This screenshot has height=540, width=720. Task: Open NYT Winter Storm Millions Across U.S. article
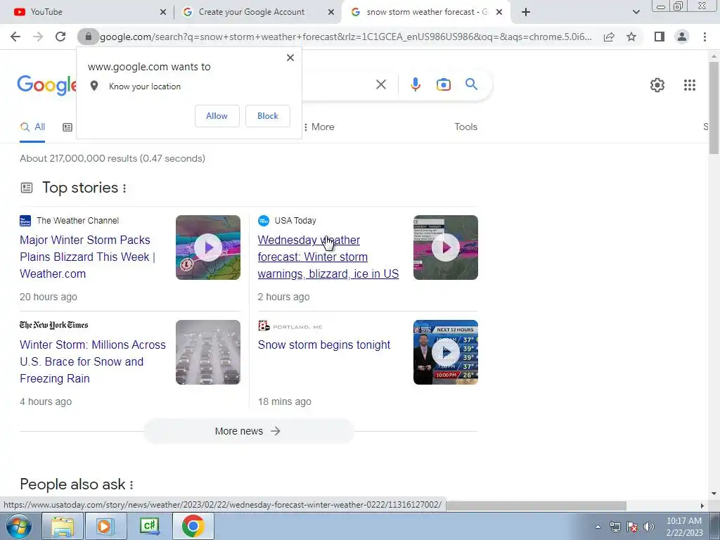[x=92, y=361]
